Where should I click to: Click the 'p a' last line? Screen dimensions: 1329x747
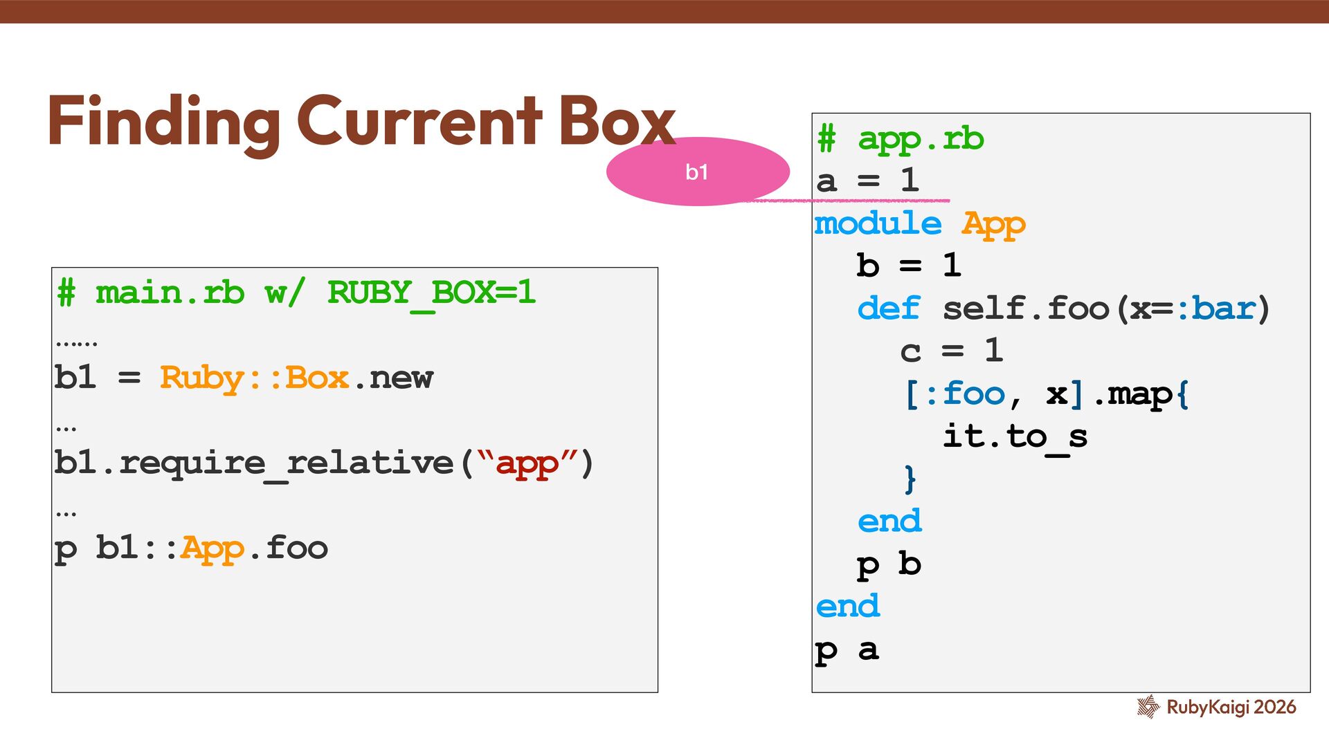coord(847,650)
